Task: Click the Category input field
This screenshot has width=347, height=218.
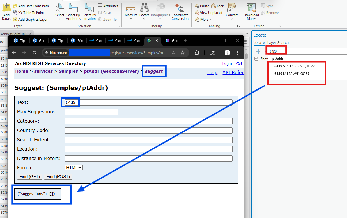Action: pos(149,121)
